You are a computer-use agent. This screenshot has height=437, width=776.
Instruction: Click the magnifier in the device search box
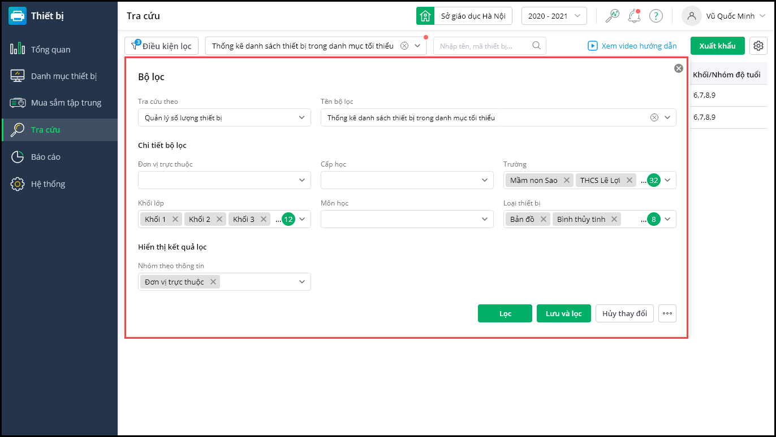pyautogui.click(x=536, y=46)
